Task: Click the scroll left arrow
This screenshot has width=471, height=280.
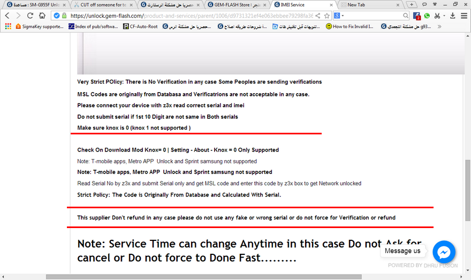Action: click(x=3, y=277)
